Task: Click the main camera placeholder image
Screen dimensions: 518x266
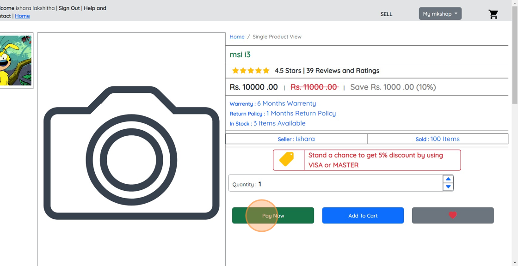Action: point(131,152)
